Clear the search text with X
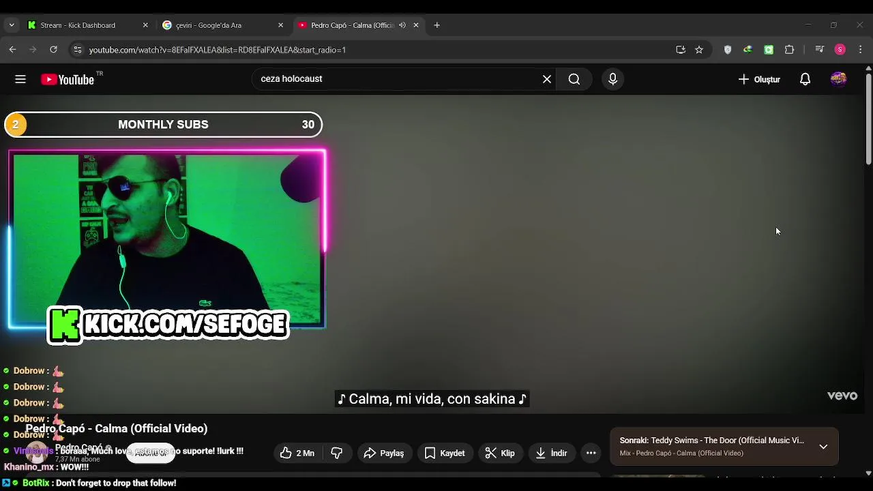 [x=547, y=79]
